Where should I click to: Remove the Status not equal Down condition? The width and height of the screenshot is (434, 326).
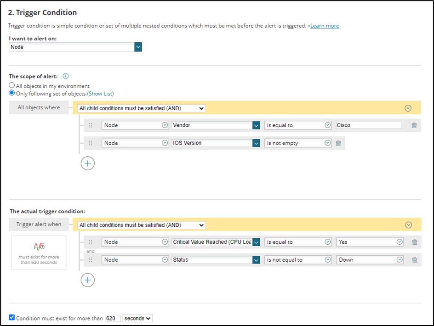(414, 260)
